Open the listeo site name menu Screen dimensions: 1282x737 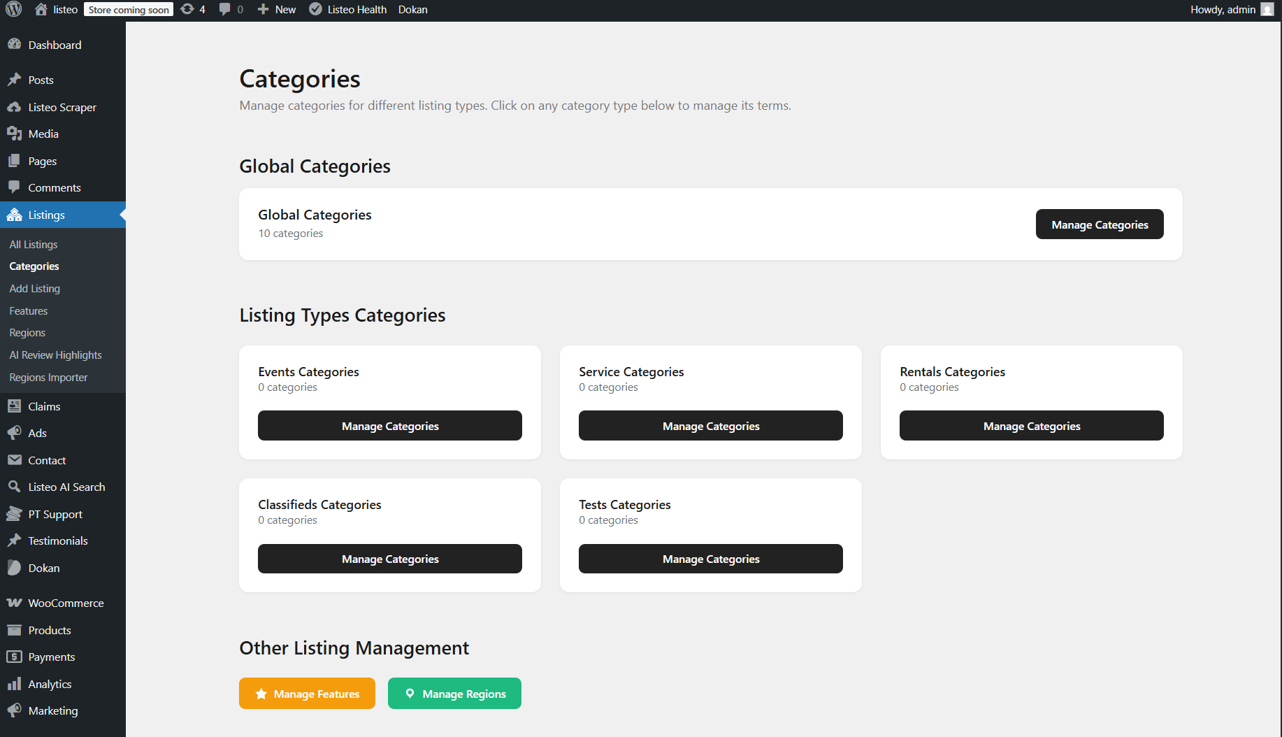[x=65, y=10]
